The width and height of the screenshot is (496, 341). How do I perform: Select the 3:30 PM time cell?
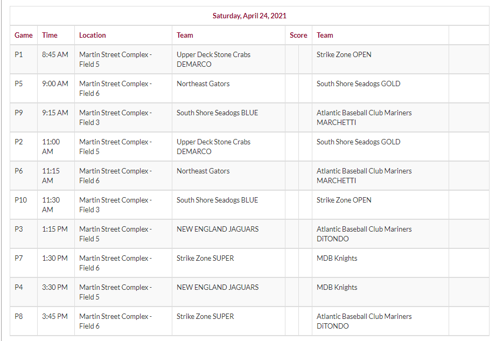pyautogui.click(x=55, y=287)
